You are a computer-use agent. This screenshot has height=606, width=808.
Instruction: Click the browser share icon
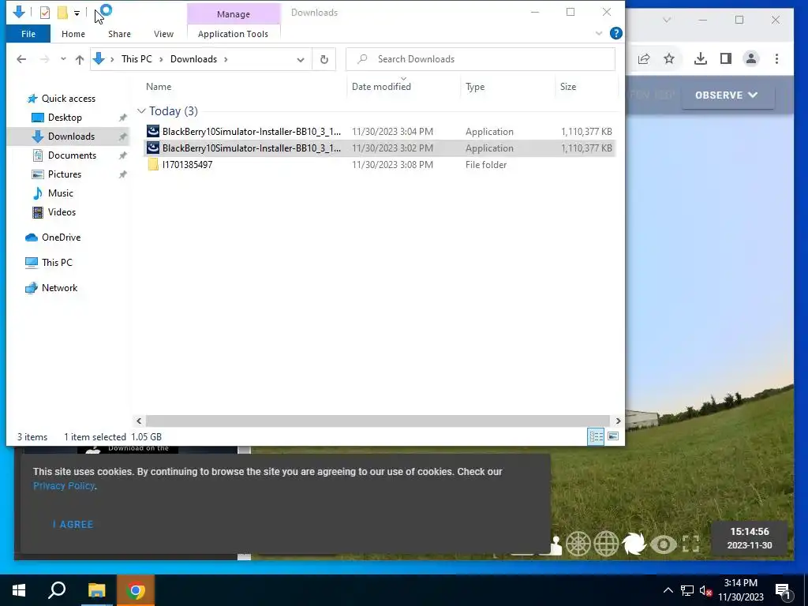(x=644, y=58)
